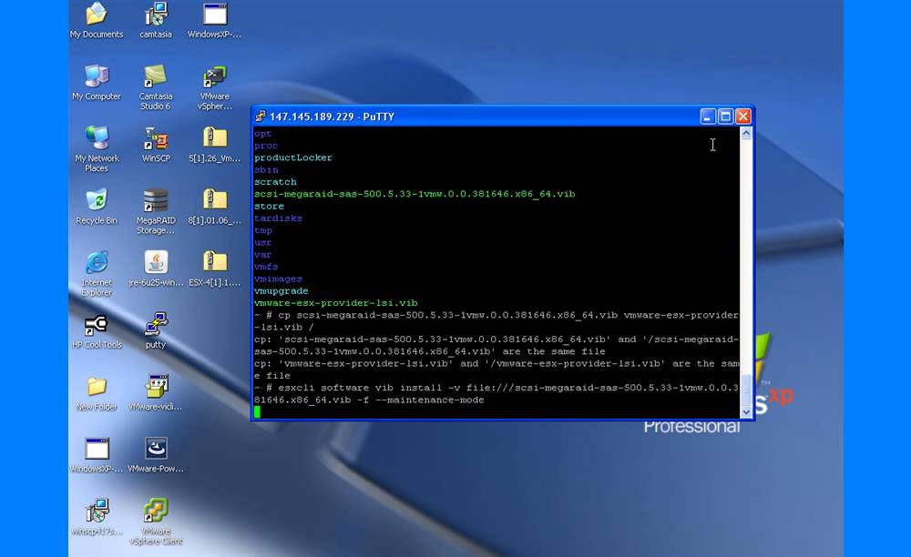Viewport: 911px width, 557px height.
Task: Click '--maintenance-mode' text in terminal
Action: 430,400
